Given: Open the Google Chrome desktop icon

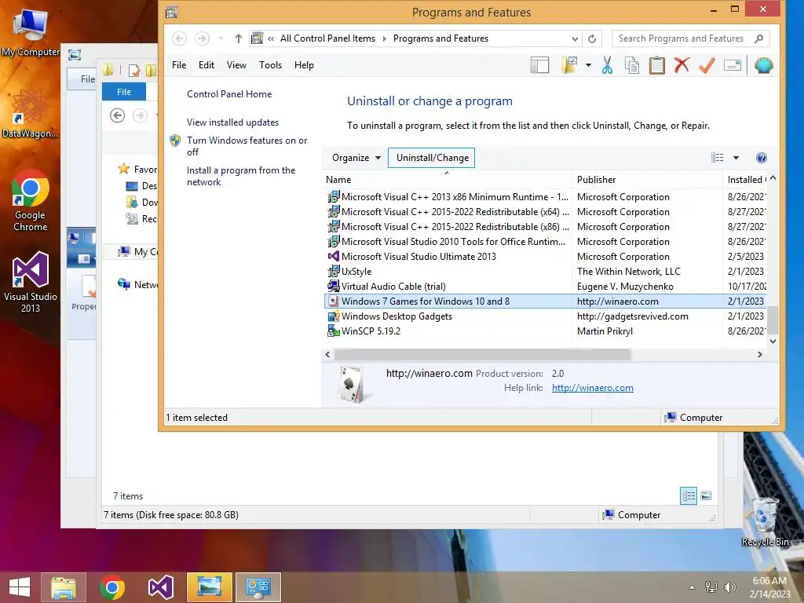Looking at the screenshot, I should point(31,201).
